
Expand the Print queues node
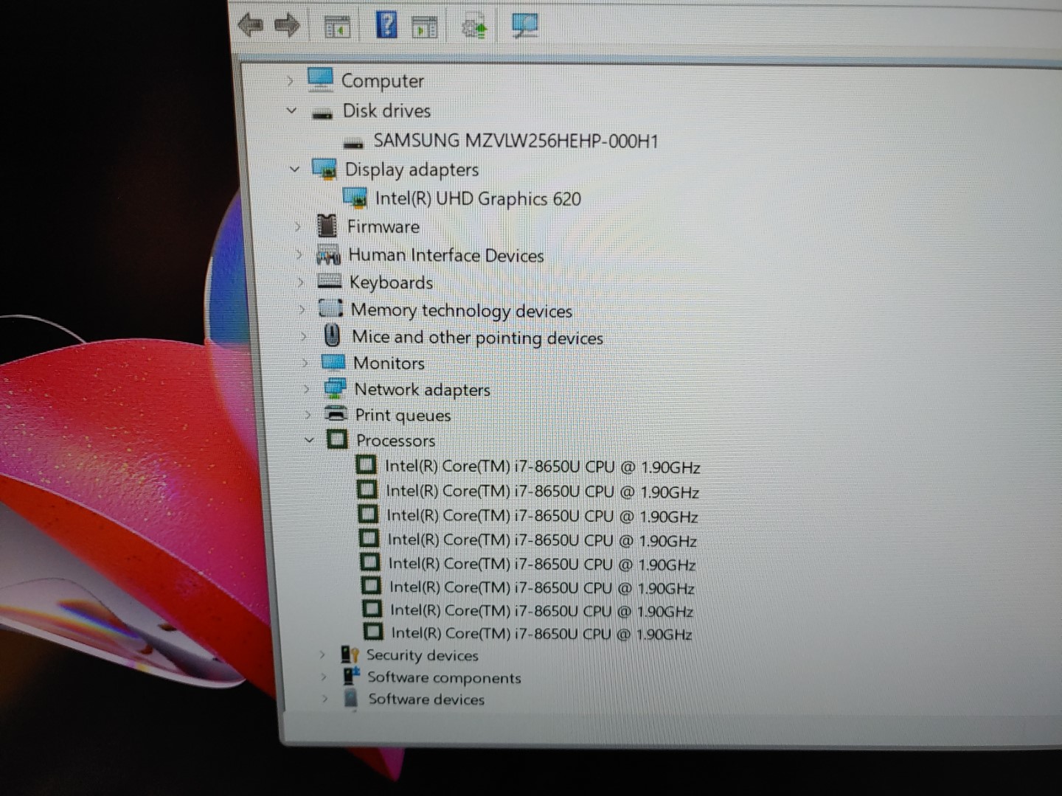(x=308, y=414)
